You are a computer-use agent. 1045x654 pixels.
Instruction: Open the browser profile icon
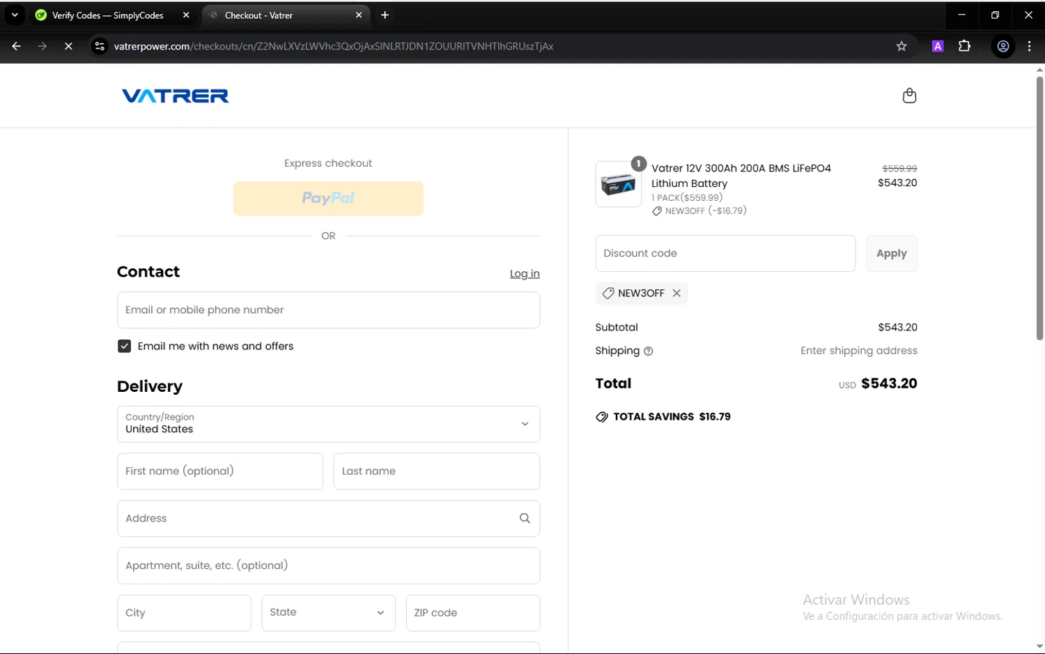1003,46
